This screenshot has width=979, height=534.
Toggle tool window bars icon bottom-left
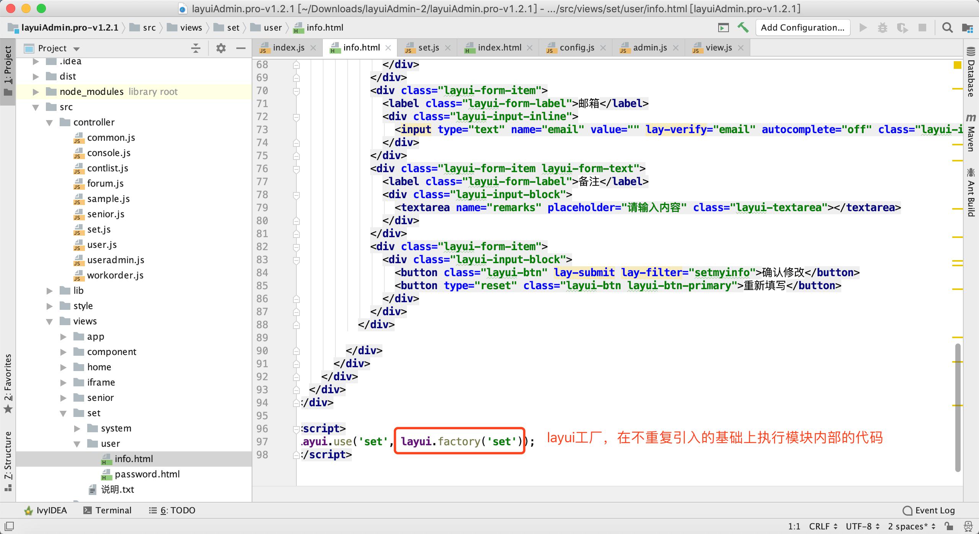[x=9, y=526]
